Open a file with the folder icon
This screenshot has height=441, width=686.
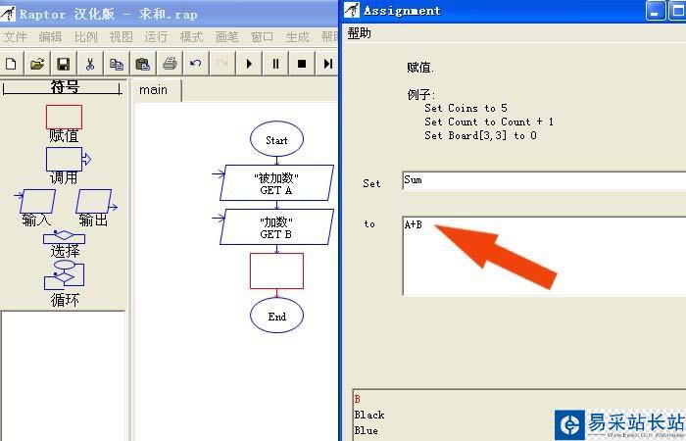[37, 64]
